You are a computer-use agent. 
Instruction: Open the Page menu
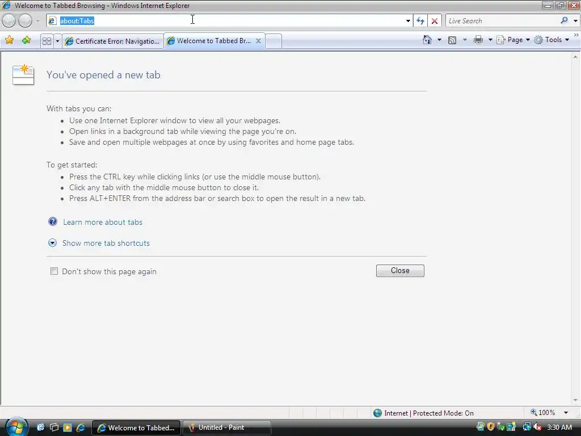513,40
